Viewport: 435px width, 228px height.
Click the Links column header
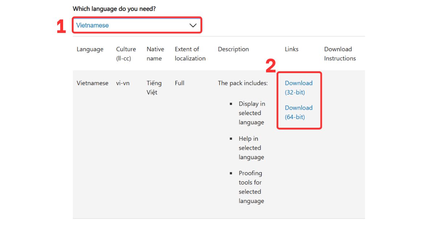[291, 49]
